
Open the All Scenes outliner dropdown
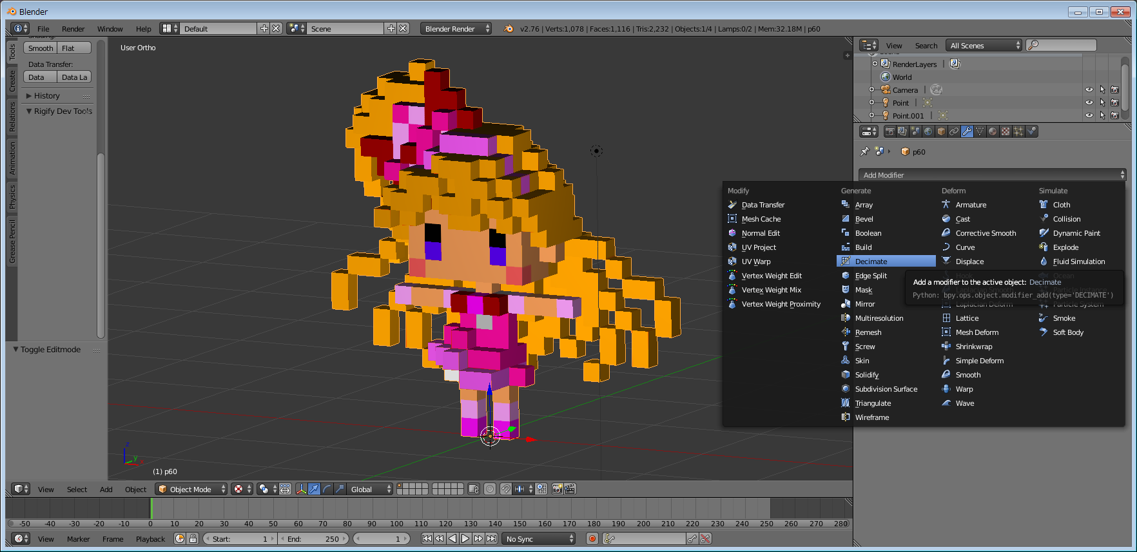tap(984, 45)
